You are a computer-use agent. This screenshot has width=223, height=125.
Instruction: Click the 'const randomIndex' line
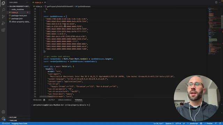[78, 59]
